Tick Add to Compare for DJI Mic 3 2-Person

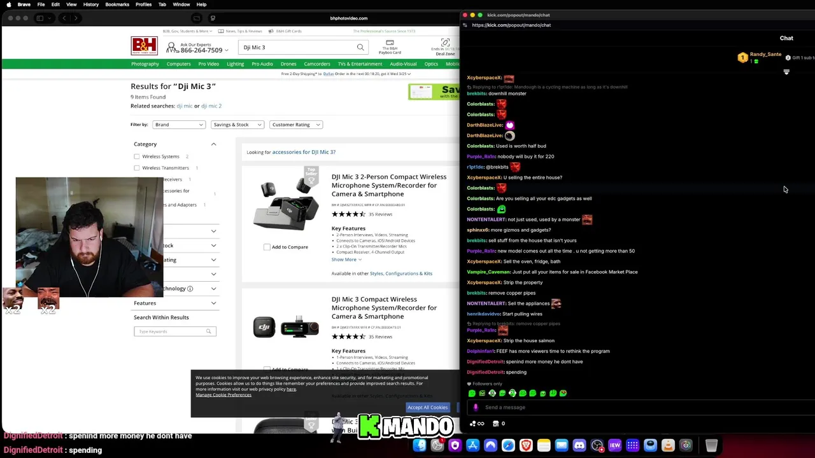click(x=267, y=247)
